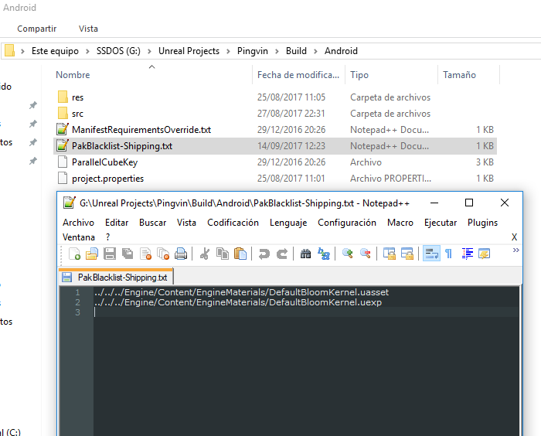Viewport: 541px width, 436px height.
Task: Undo the last action via toolbar
Action: (x=264, y=254)
